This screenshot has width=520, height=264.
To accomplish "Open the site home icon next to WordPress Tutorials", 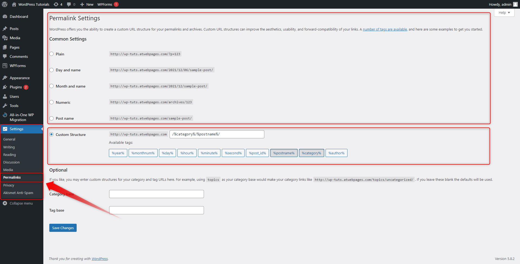I will (x=14, y=4).
